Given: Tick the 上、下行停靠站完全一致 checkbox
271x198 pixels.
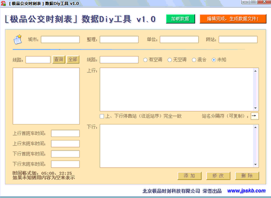Looking at the screenshot, I should [x=102, y=116].
